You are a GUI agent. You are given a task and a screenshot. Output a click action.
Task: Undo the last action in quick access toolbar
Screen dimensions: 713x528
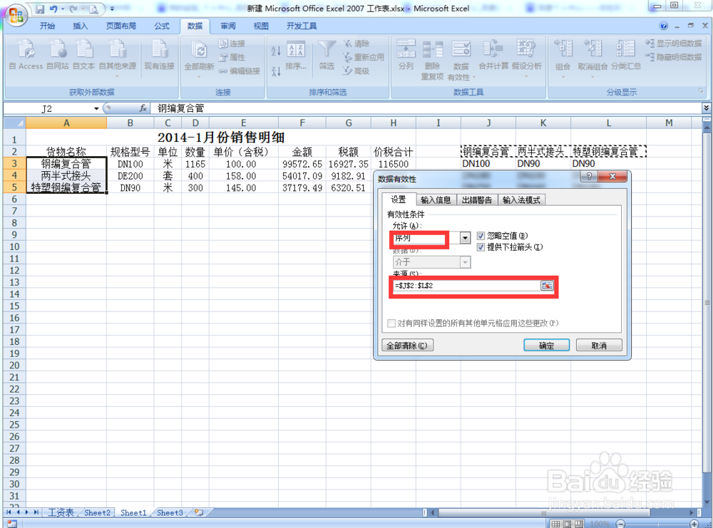(53, 9)
